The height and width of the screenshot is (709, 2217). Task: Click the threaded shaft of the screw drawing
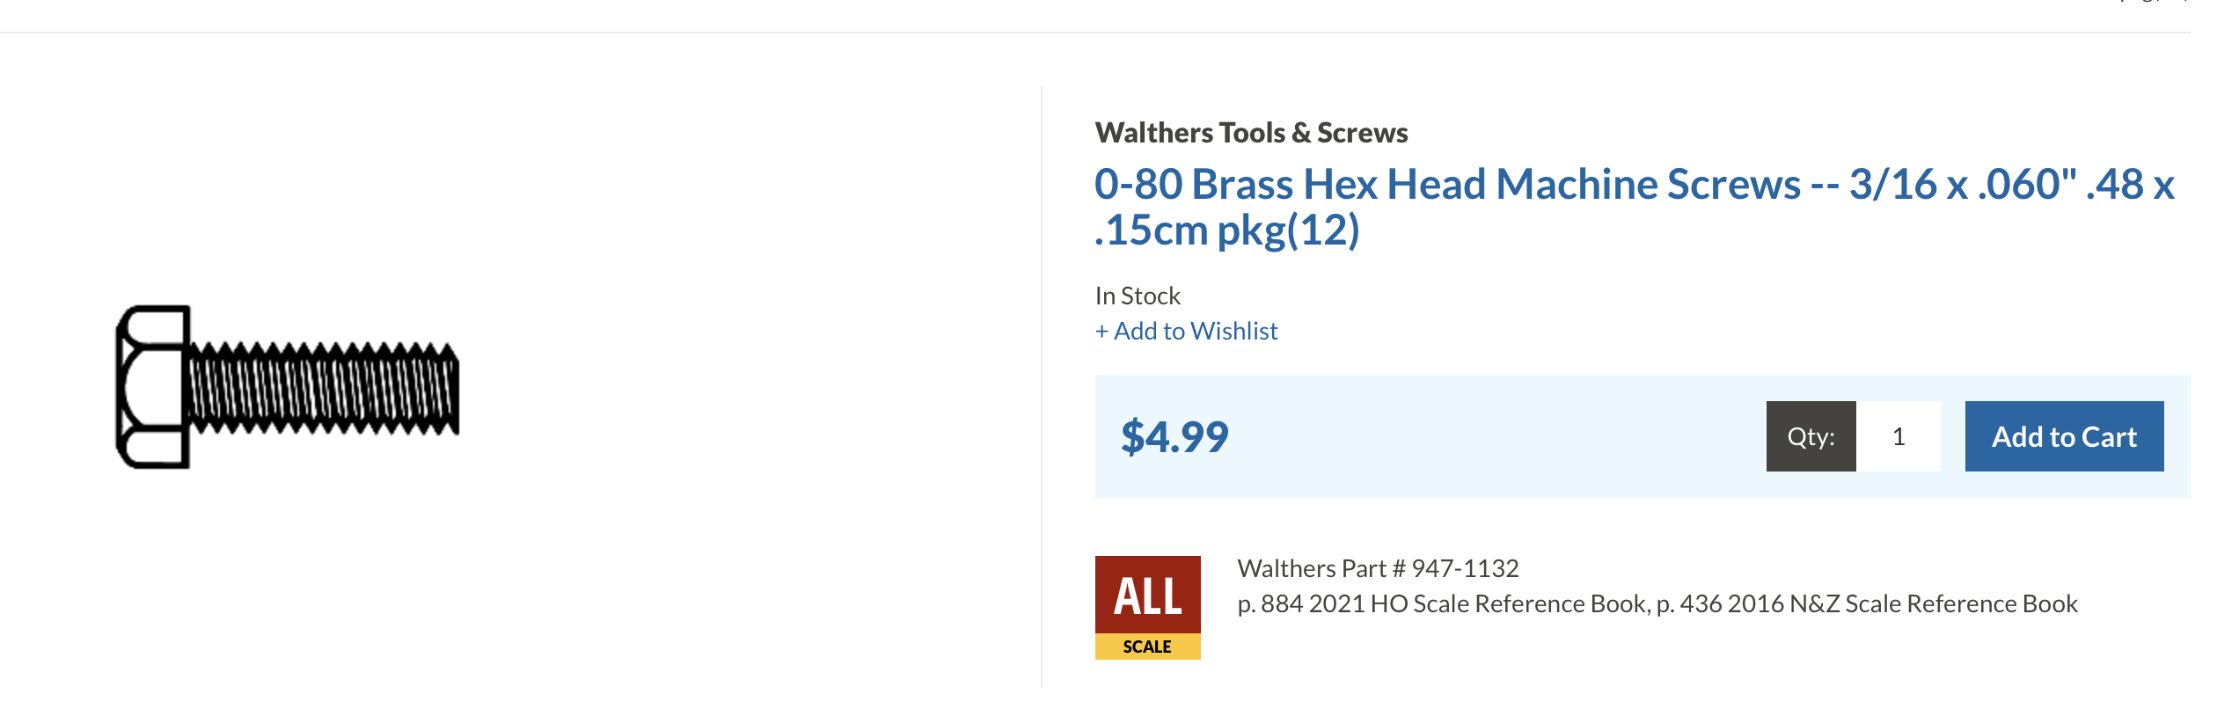click(x=324, y=388)
